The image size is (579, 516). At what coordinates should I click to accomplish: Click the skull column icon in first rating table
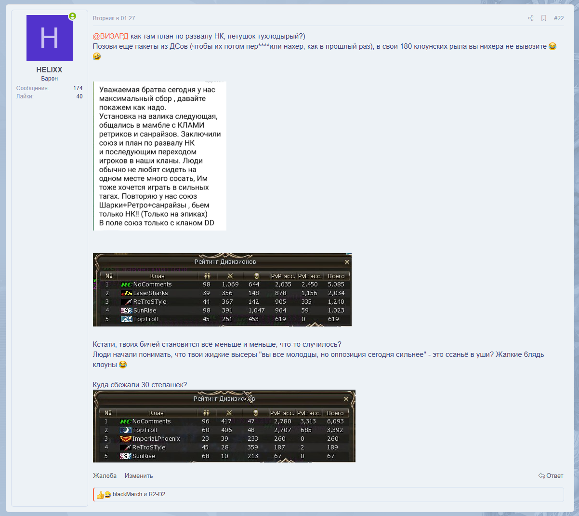click(256, 276)
